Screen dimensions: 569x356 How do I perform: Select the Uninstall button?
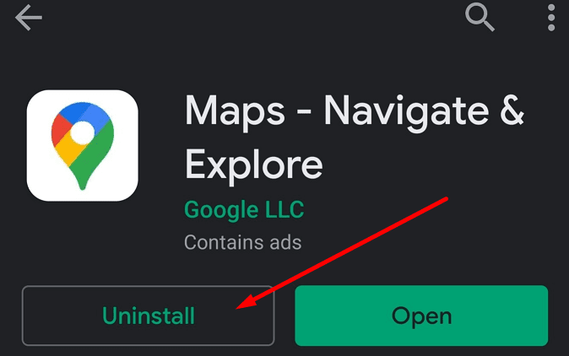tap(148, 316)
